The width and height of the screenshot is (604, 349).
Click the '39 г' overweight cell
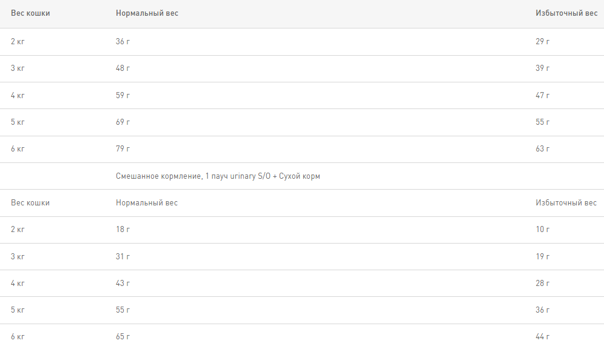tap(543, 68)
